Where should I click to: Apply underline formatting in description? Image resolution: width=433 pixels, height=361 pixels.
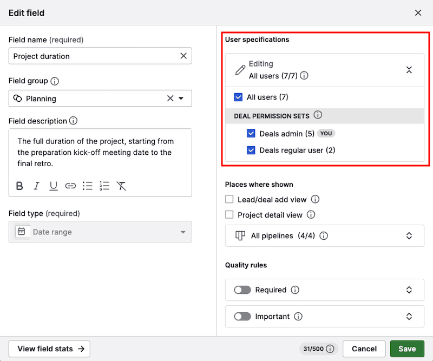coord(54,186)
